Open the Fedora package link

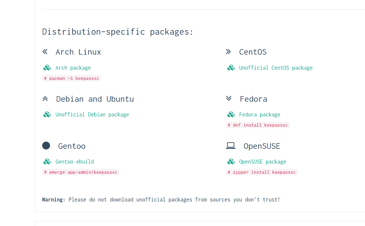point(259,114)
